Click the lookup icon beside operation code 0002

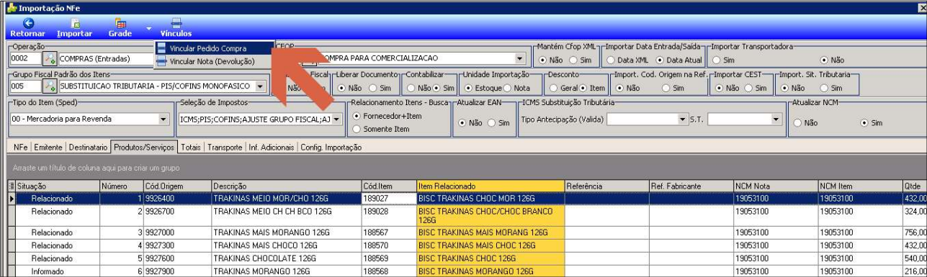pos(50,58)
